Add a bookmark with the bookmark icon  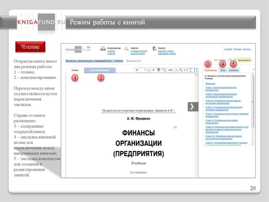pyautogui.click(x=158, y=70)
